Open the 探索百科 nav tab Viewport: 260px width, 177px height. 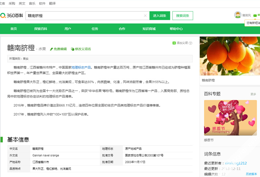[41, 29]
